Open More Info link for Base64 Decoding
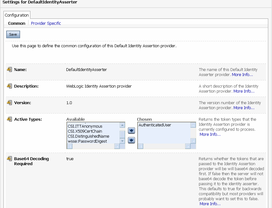Image resolution: width=272 pixels, height=208 pixels. pyautogui.click(x=210, y=204)
